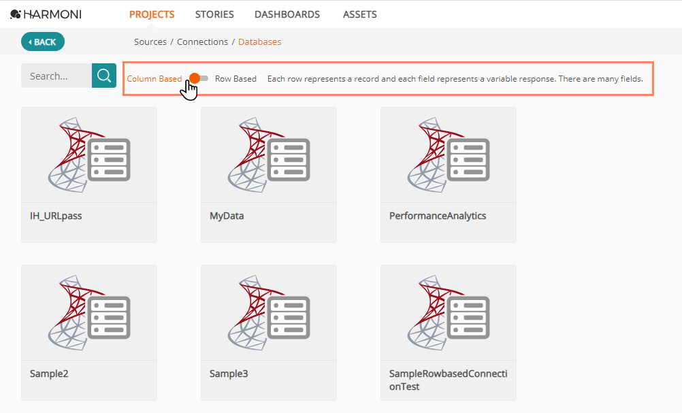Click the PerformanceAnalytics name label

point(438,216)
